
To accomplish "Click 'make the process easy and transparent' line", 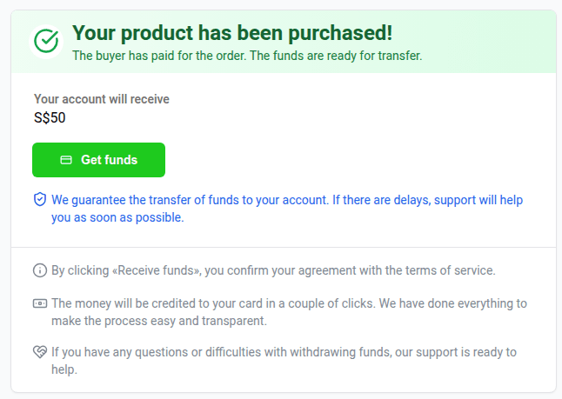I will pos(159,321).
